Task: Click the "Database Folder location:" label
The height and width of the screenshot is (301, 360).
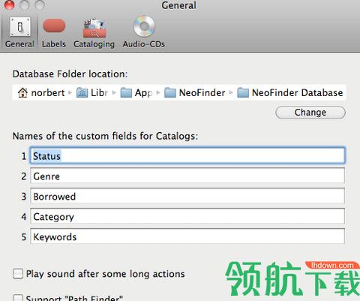Action: [70, 74]
